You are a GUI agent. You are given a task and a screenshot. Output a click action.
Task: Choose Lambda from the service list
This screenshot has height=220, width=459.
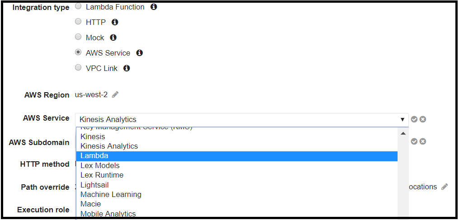[237, 156]
